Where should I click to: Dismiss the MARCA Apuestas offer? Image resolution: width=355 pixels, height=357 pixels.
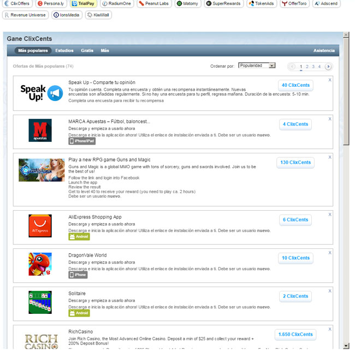[330, 119]
